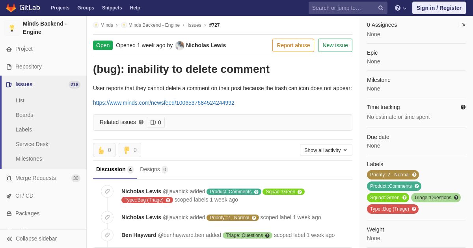Open the Show all activity dropdown
473x248 pixels.
pyautogui.click(x=326, y=150)
